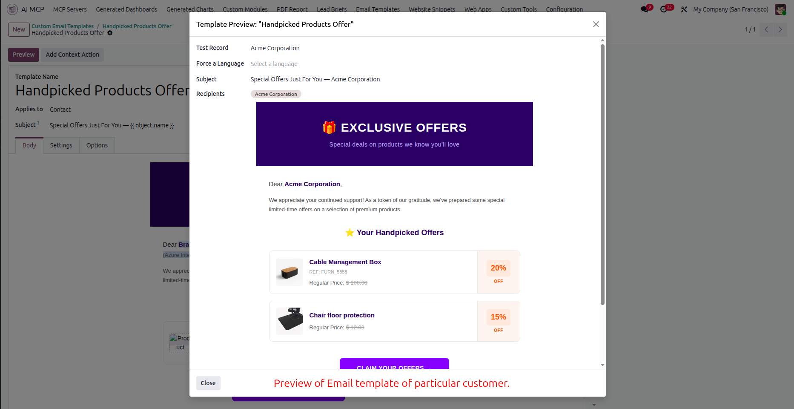Click the Cable Management Box product thumbnail

click(290, 272)
